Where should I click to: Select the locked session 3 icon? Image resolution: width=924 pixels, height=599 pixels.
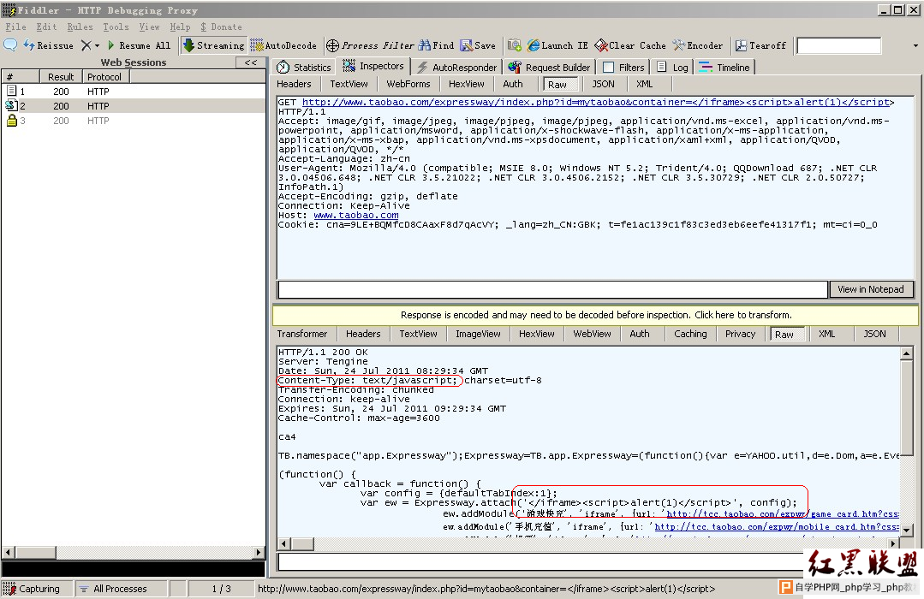11,120
